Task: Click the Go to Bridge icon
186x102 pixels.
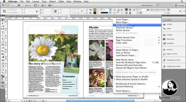Action: click(19, 5)
